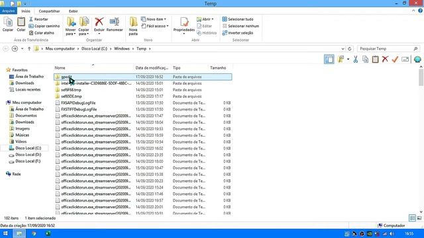
Task: Click the red Excluir icon
Action: click(99, 22)
